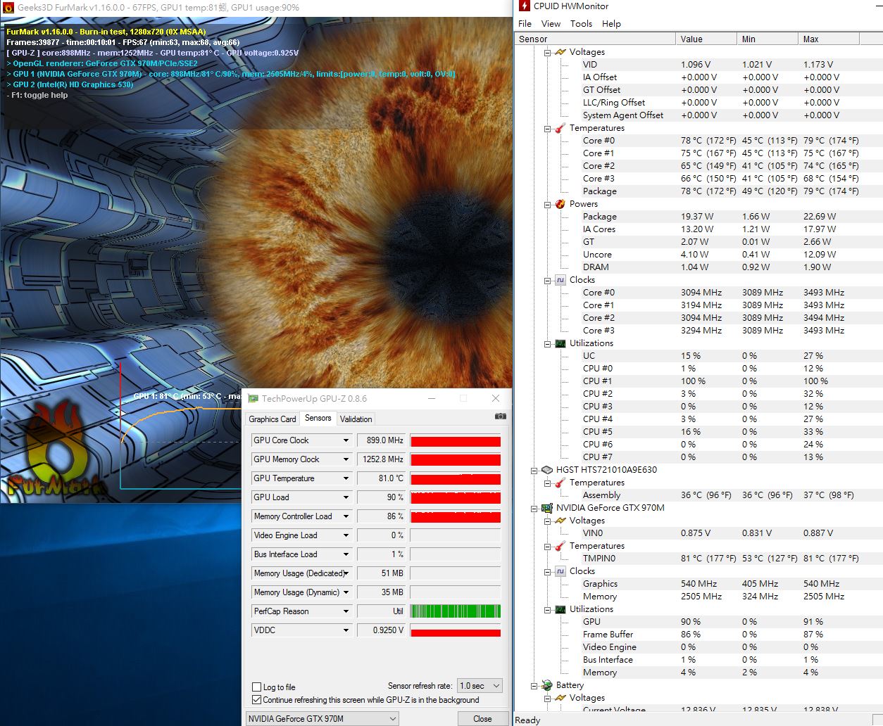Click voltage icon beside Battery Voltages
This screenshot has width=883, height=726.
click(x=561, y=698)
